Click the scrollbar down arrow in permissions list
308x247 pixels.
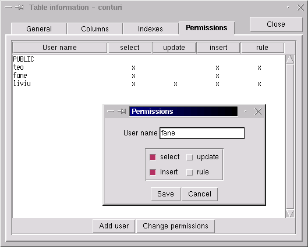coord(290,213)
